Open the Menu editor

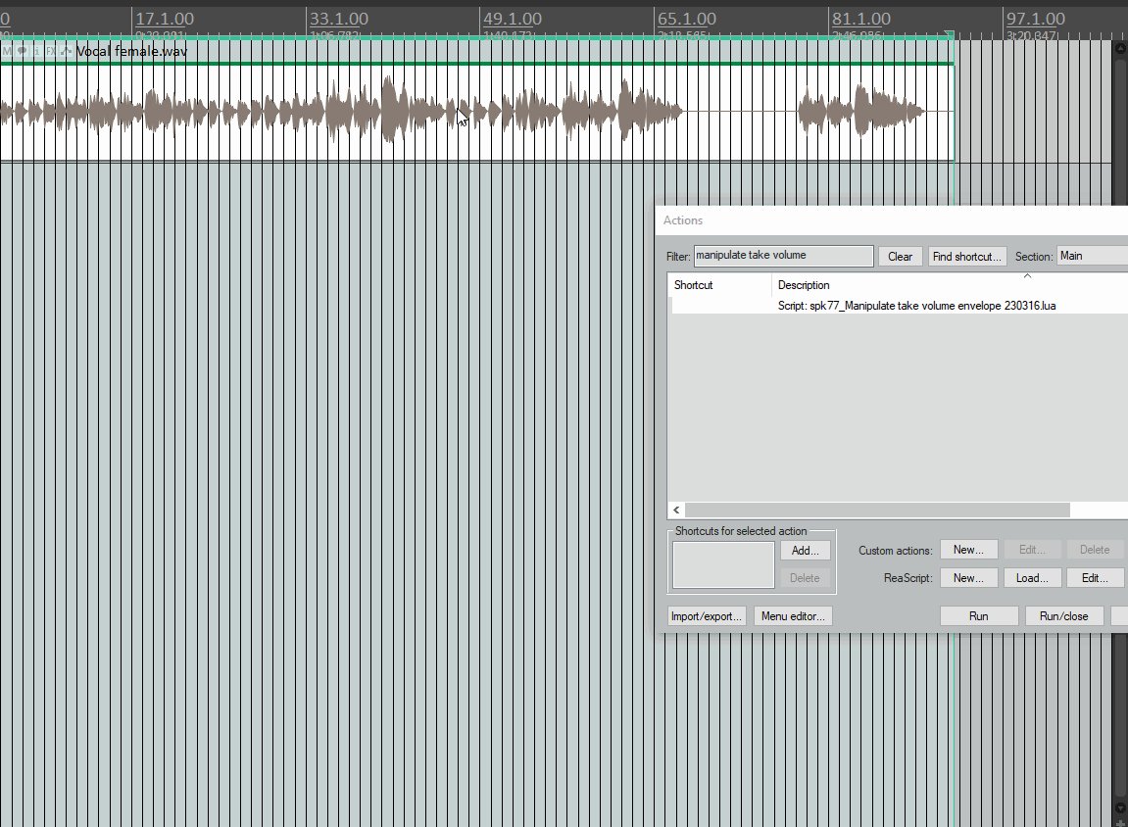coord(793,616)
